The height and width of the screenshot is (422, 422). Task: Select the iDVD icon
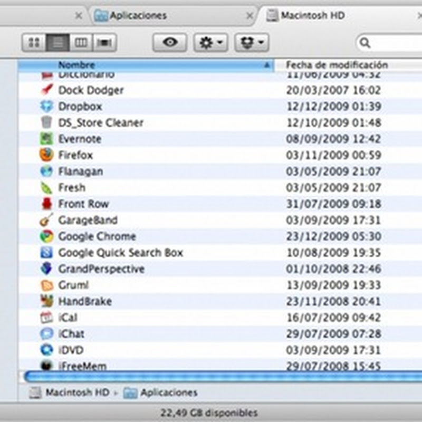(x=46, y=350)
